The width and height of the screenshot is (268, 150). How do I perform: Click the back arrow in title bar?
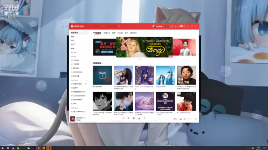94,26
